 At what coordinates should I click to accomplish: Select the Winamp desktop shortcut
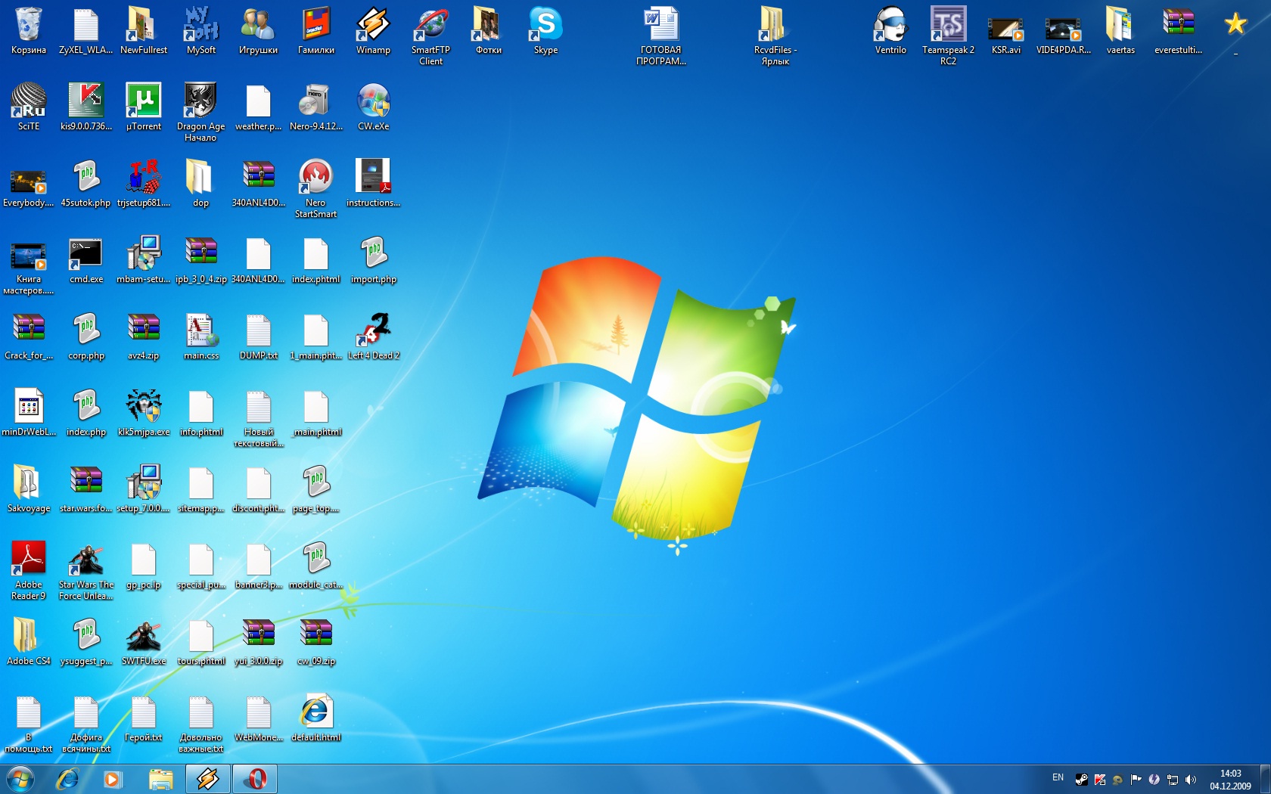click(x=373, y=31)
